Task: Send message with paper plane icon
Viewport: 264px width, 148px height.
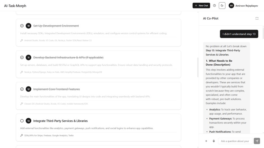Action: tap(257, 141)
